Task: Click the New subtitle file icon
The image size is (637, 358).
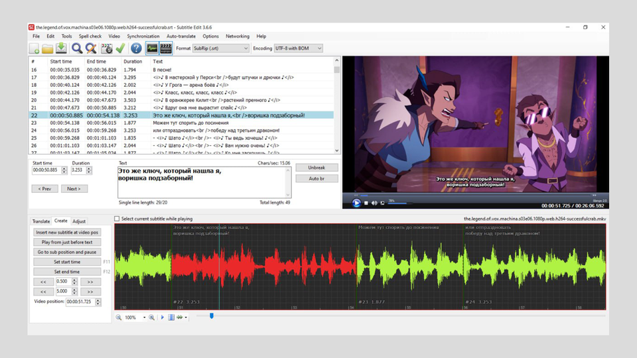Action: tap(34, 48)
